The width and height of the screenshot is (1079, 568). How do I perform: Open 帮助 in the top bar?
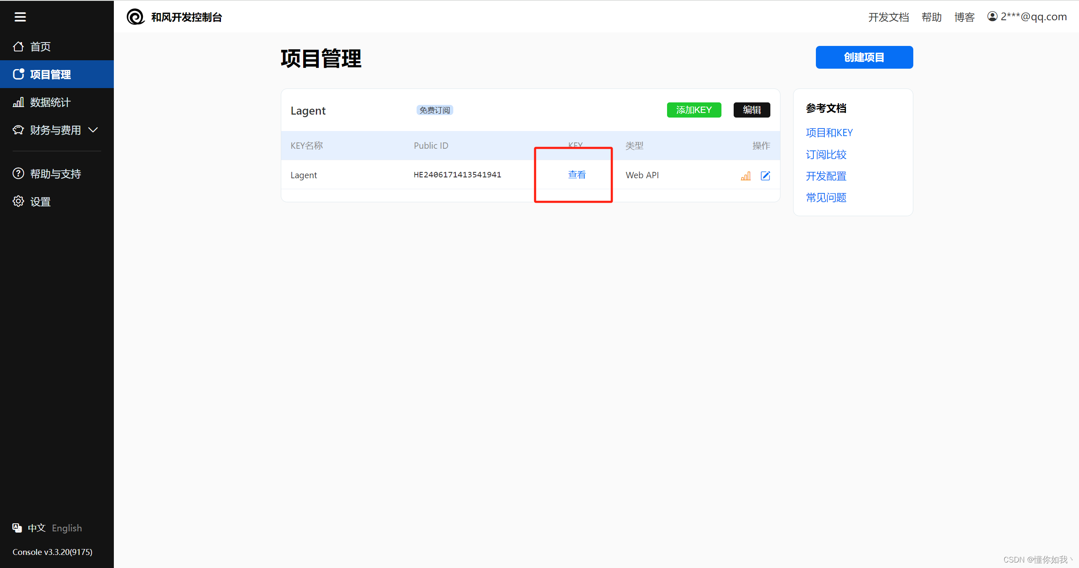click(931, 17)
